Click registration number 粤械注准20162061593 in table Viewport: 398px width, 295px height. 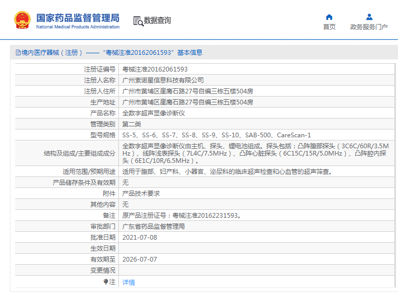(155, 69)
